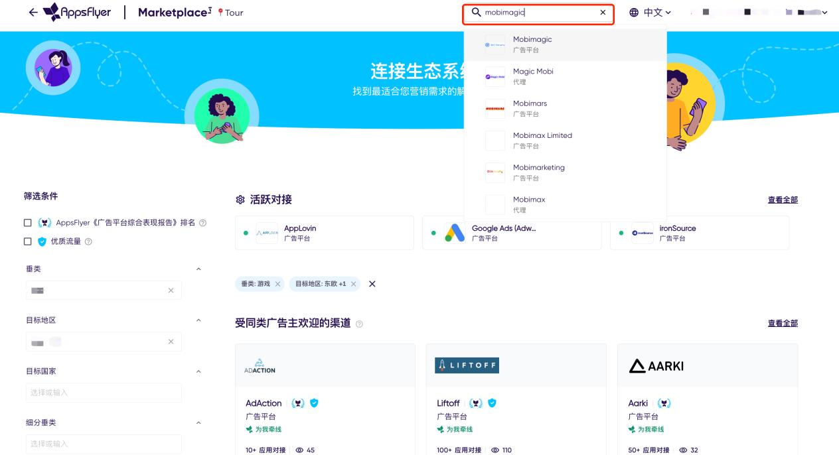Click the ironSource logo icon
This screenshot has width=839, height=455.
(x=643, y=232)
